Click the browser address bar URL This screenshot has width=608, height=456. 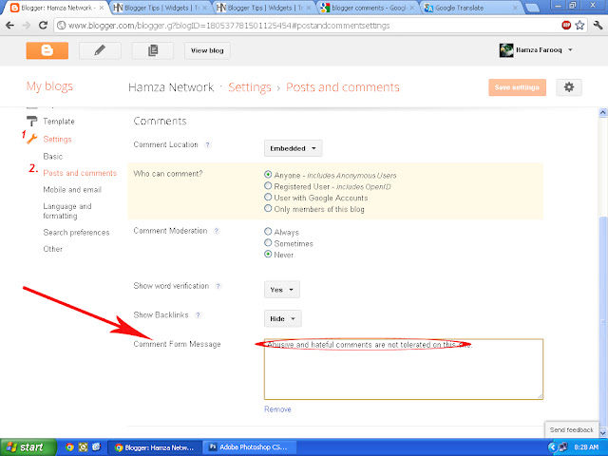(229, 26)
